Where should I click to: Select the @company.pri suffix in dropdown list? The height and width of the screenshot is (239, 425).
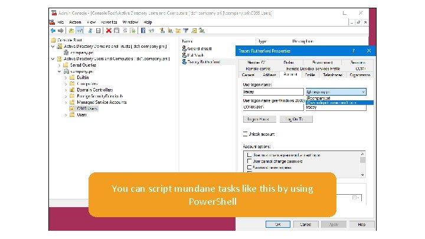339,98
